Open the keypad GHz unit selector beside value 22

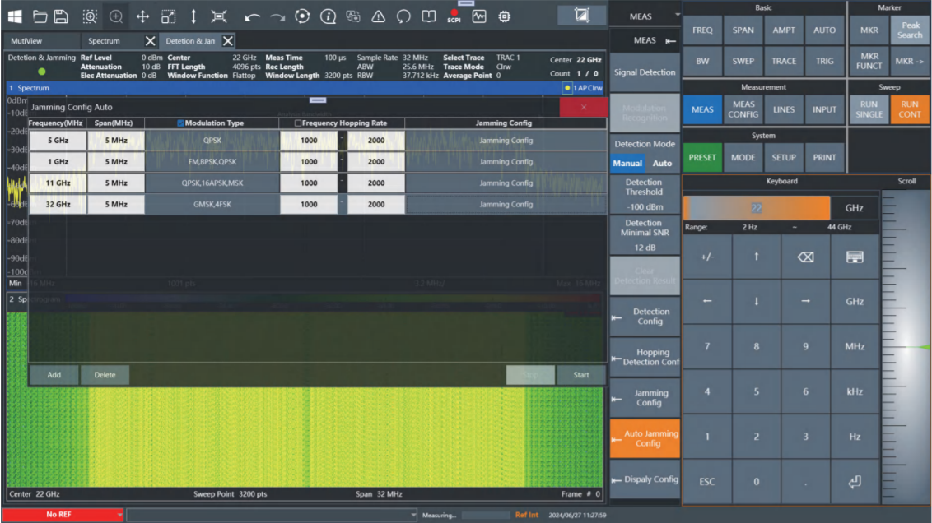(854, 208)
